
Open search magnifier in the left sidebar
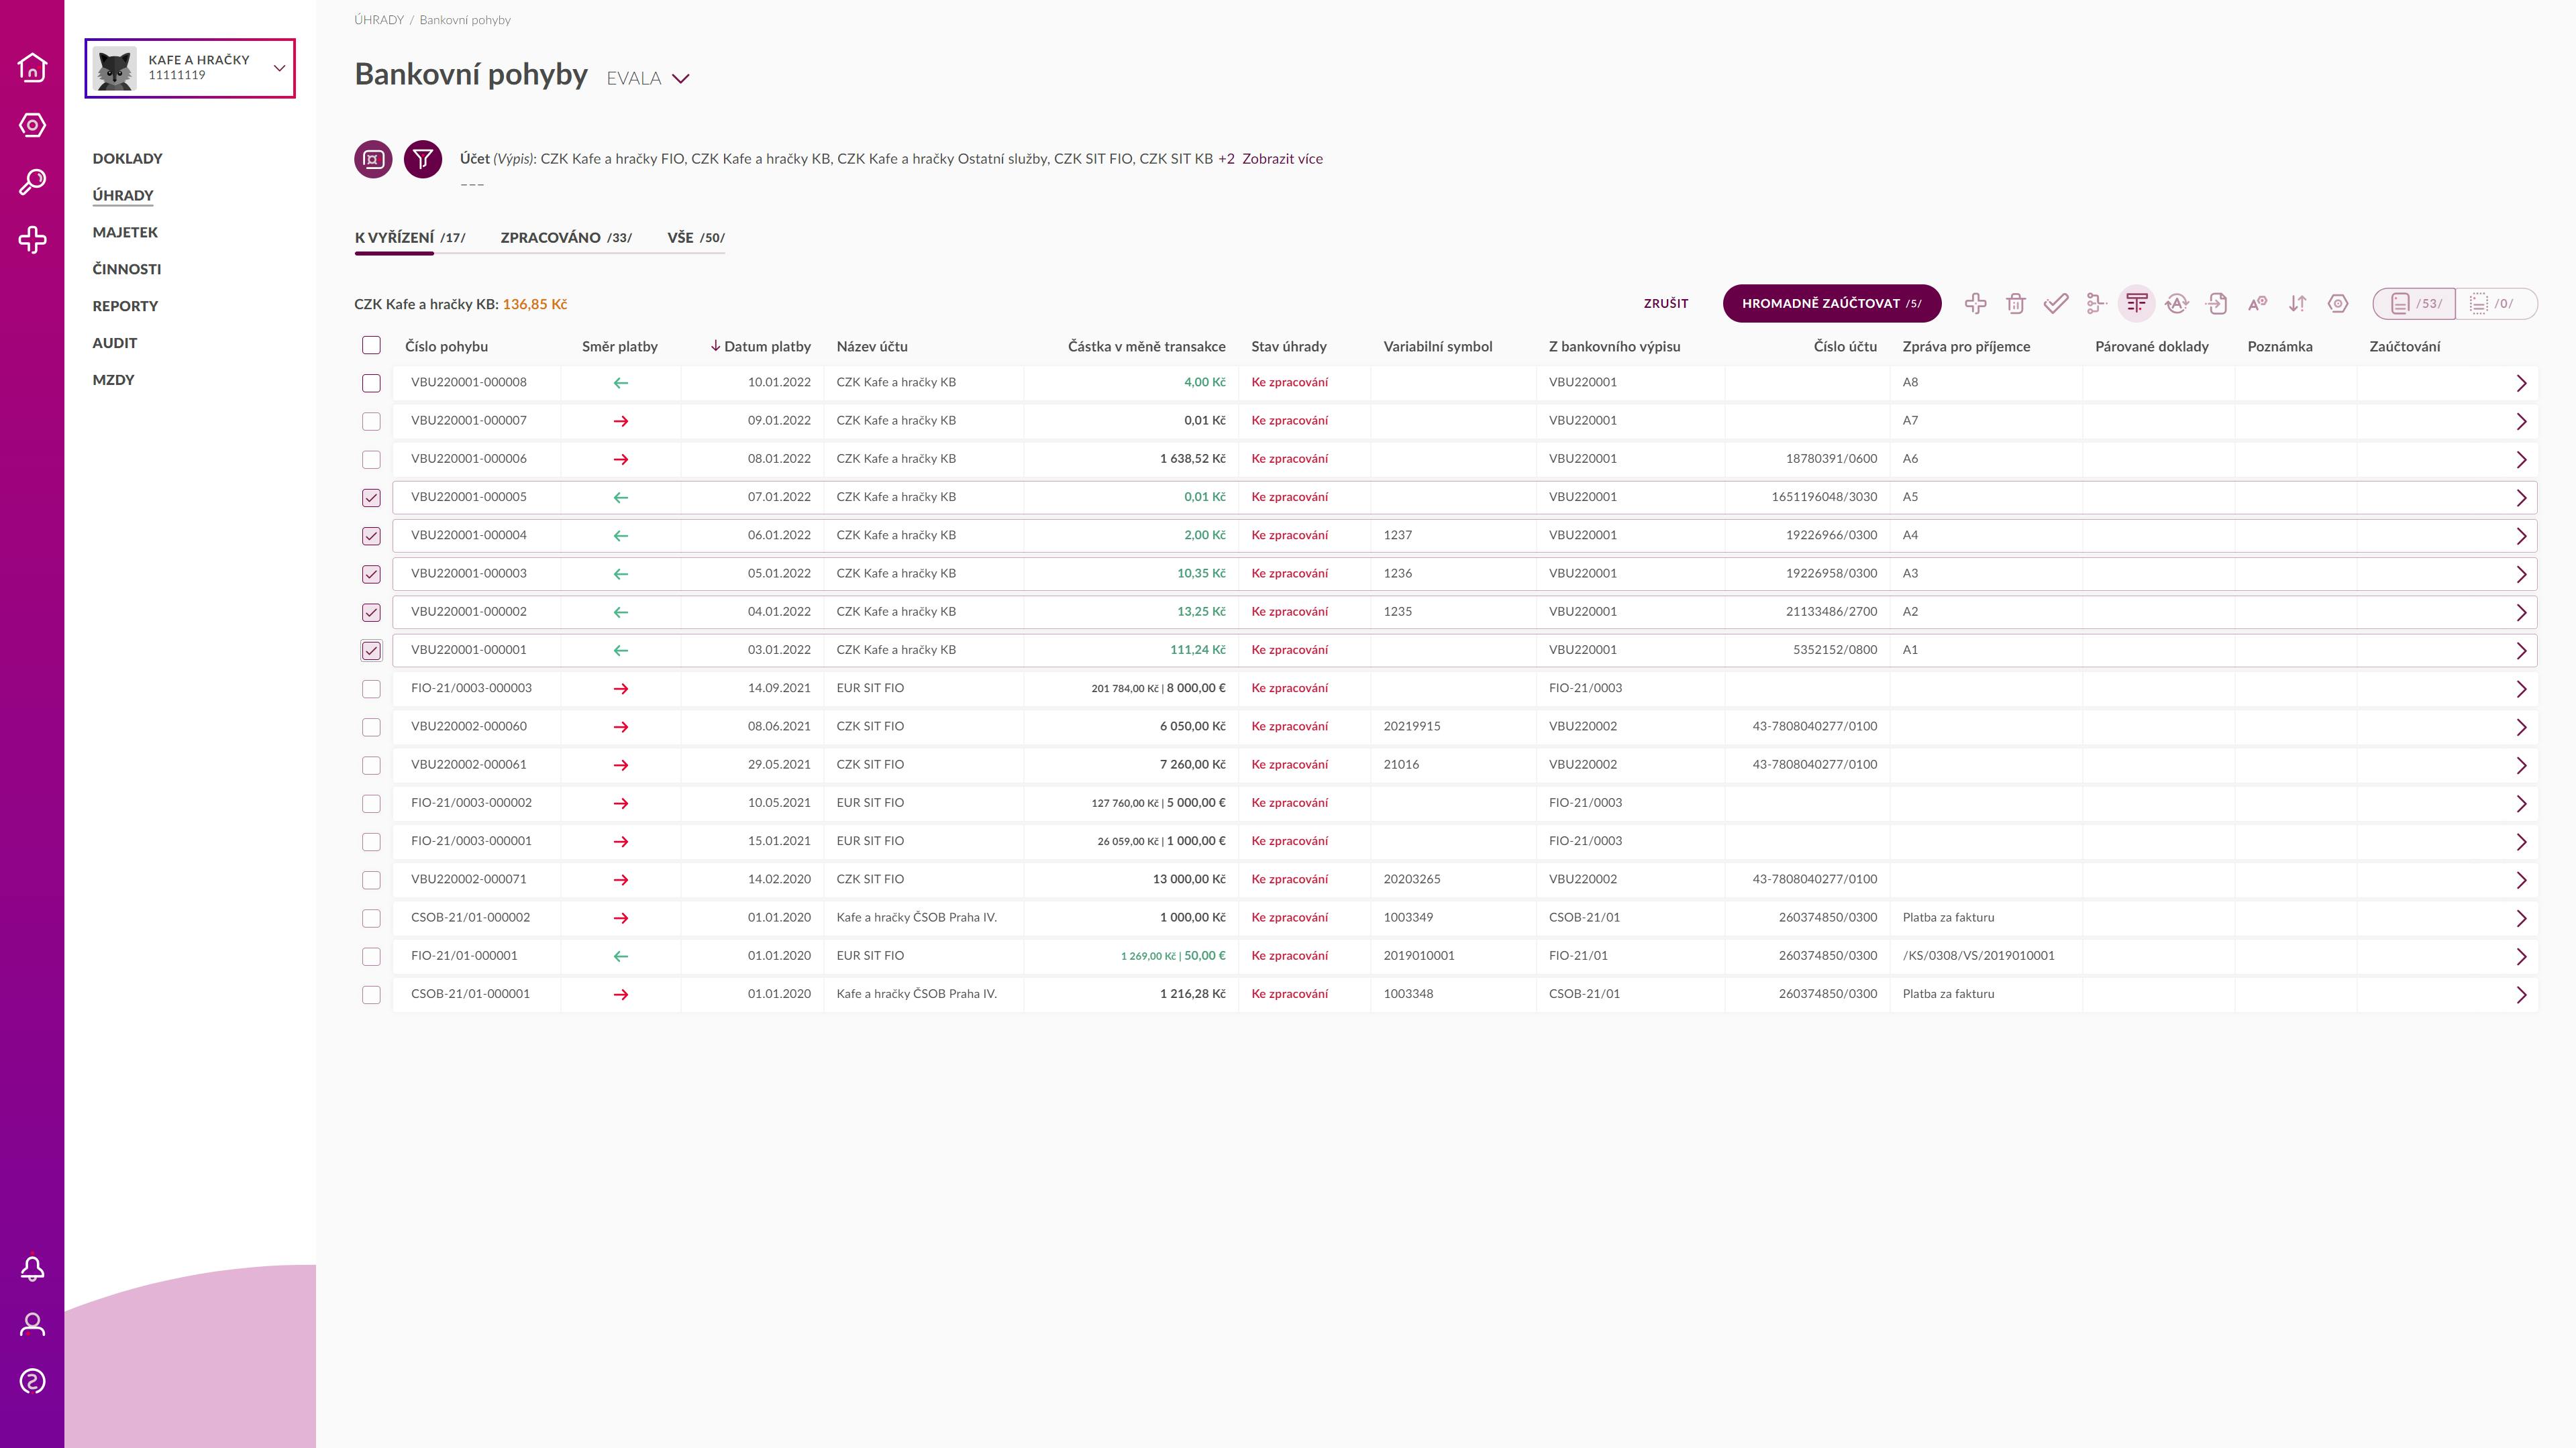32,182
